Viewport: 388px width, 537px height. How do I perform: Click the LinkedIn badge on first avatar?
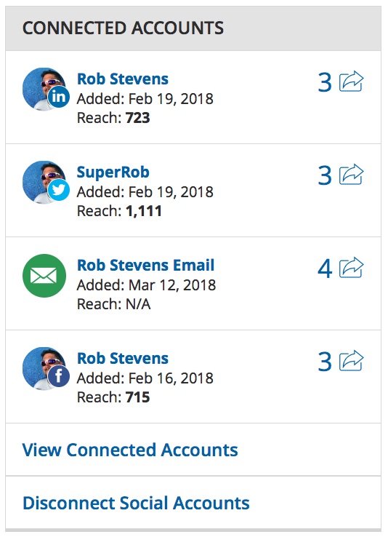coord(59,97)
